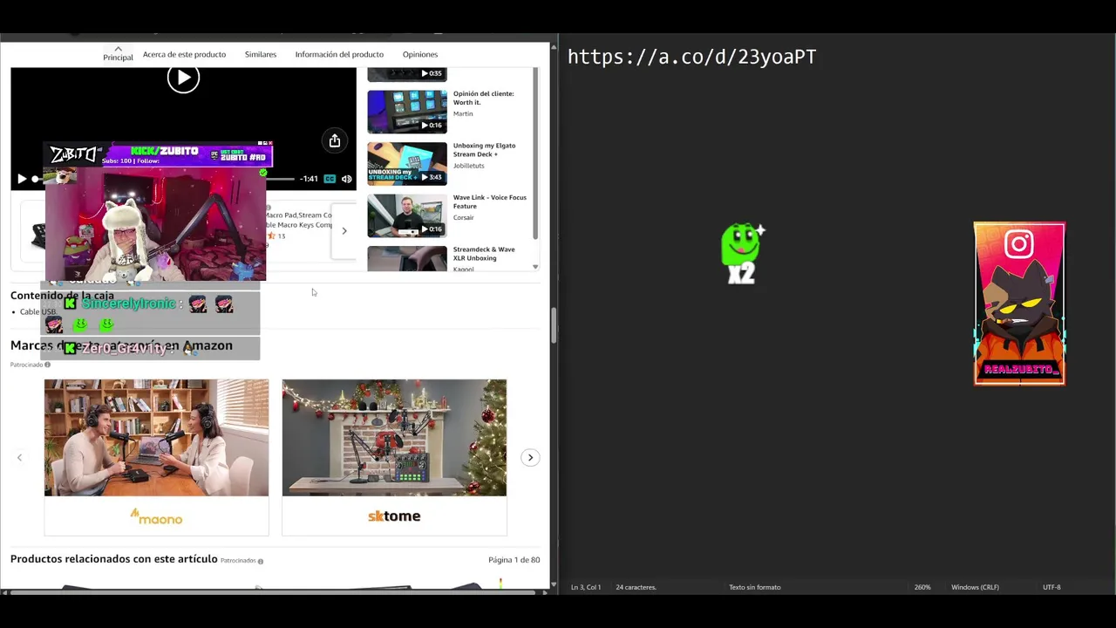Click Patrocinado info icon under Marcas heading
This screenshot has height=628, width=1116.
coord(47,365)
